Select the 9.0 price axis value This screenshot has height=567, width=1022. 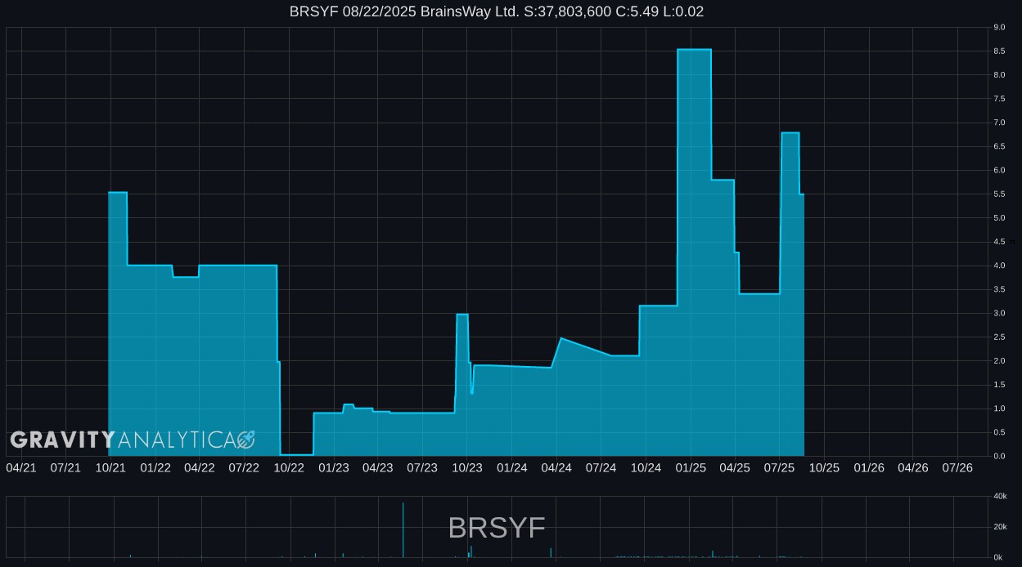pos(999,28)
